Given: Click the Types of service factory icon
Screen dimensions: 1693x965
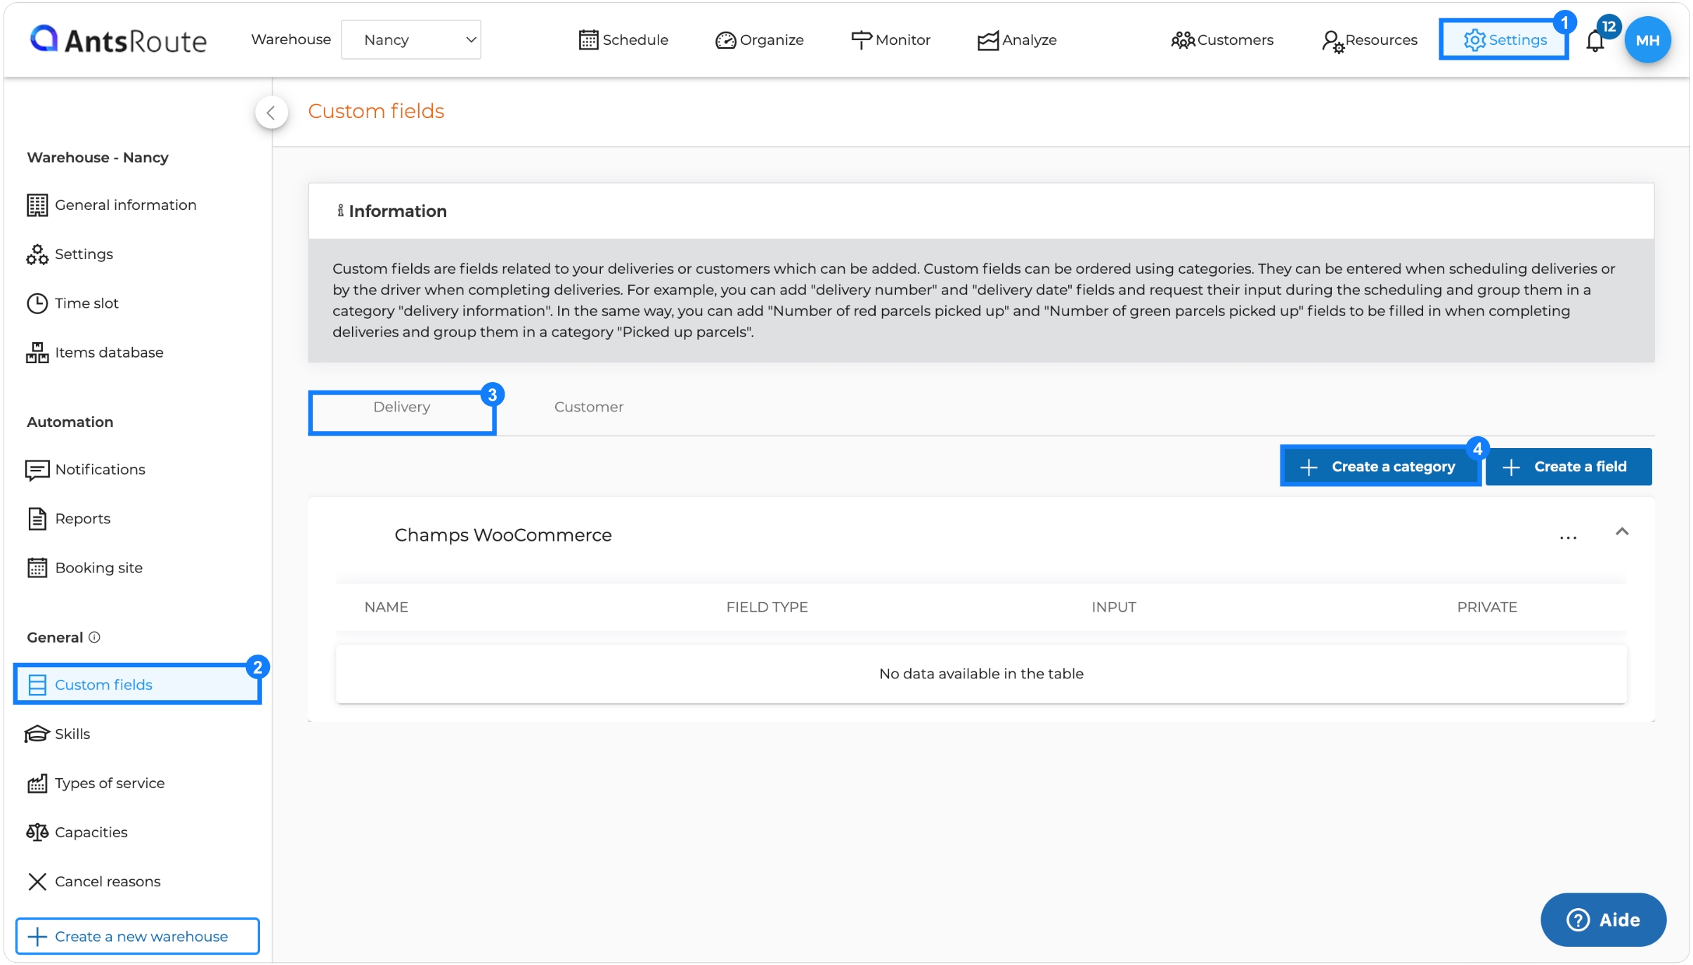Looking at the screenshot, I should click(x=37, y=783).
